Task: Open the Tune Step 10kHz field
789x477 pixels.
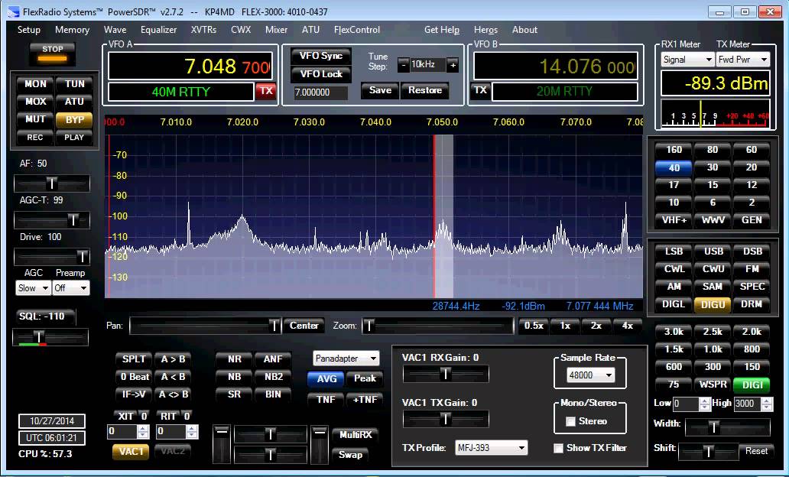Action: pyautogui.click(x=427, y=64)
